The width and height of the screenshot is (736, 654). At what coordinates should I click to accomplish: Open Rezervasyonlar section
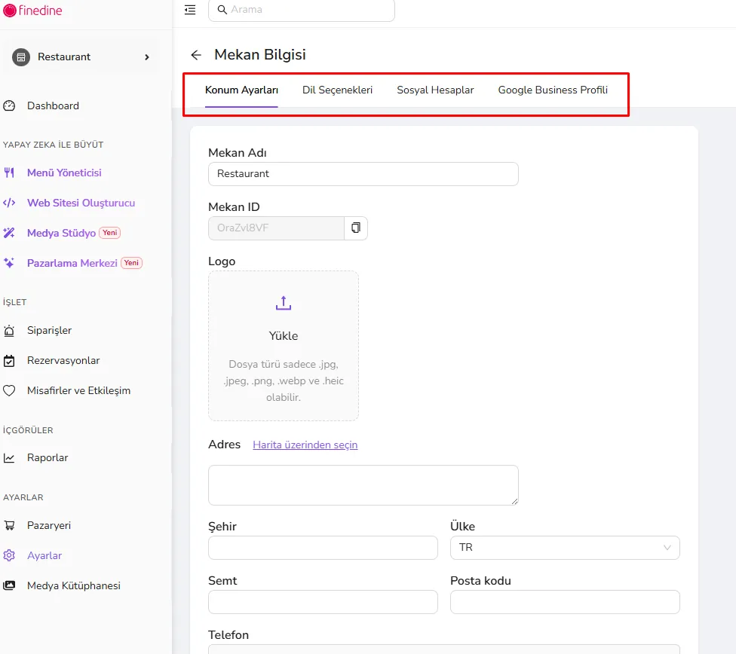[63, 360]
